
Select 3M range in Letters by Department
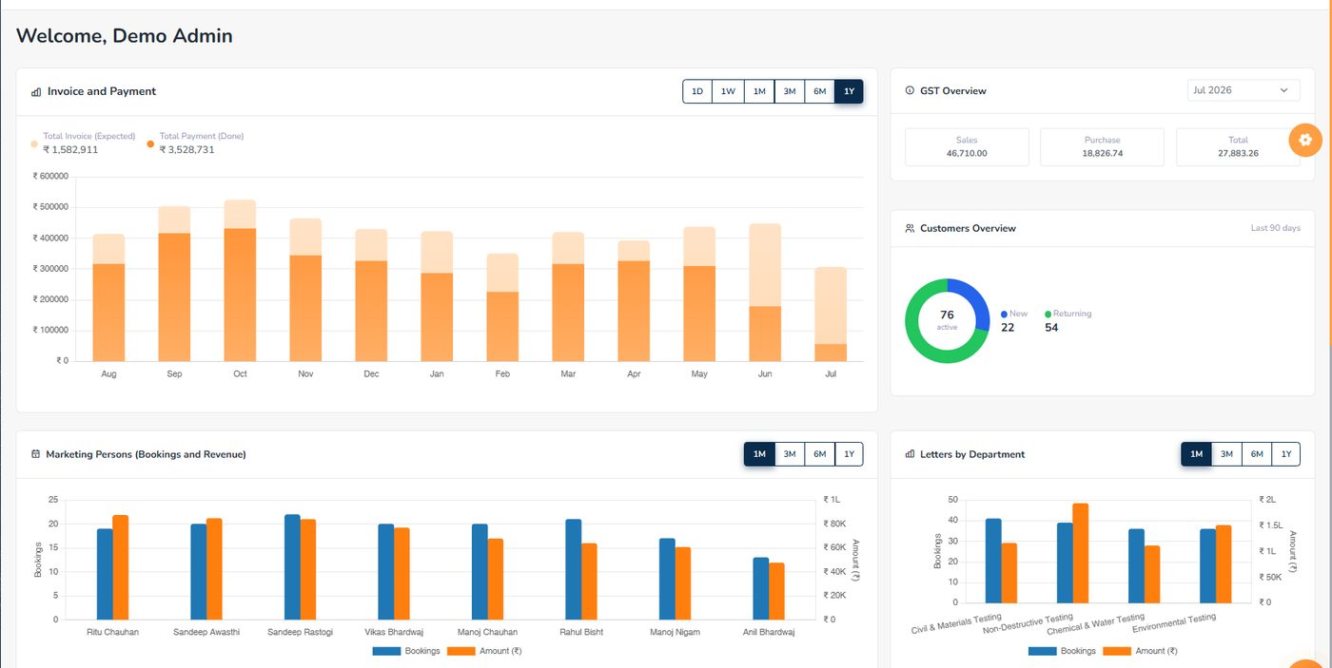click(1227, 454)
